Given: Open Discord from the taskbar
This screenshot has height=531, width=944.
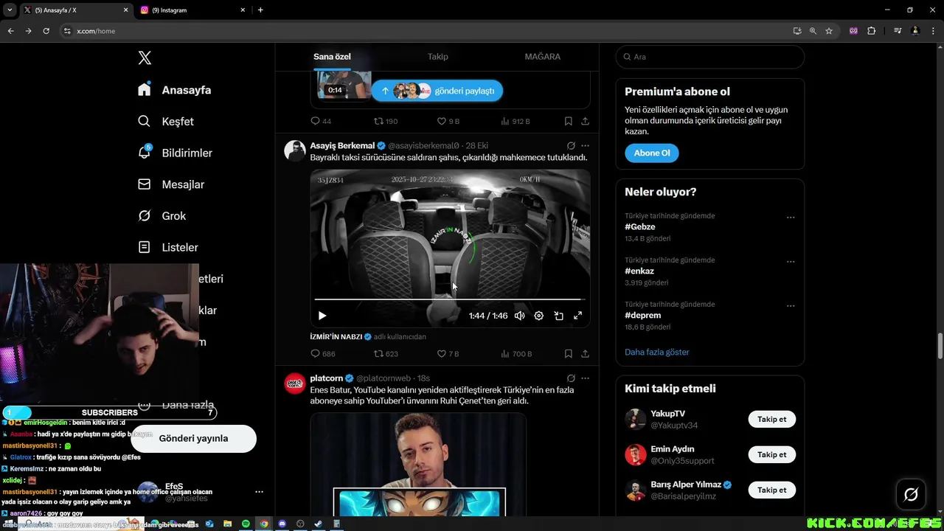Looking at the screenshot, I should (x=282, y=524).
